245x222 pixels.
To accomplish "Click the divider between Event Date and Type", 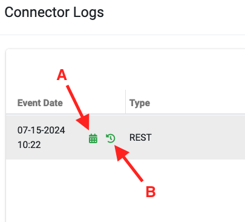I will click(125, 102).
